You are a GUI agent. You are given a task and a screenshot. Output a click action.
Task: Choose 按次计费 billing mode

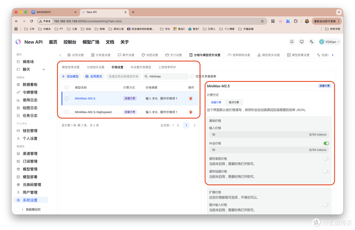pos(234,103)
